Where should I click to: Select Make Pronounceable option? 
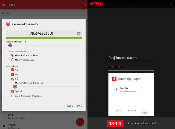click(x=13, y=60)
